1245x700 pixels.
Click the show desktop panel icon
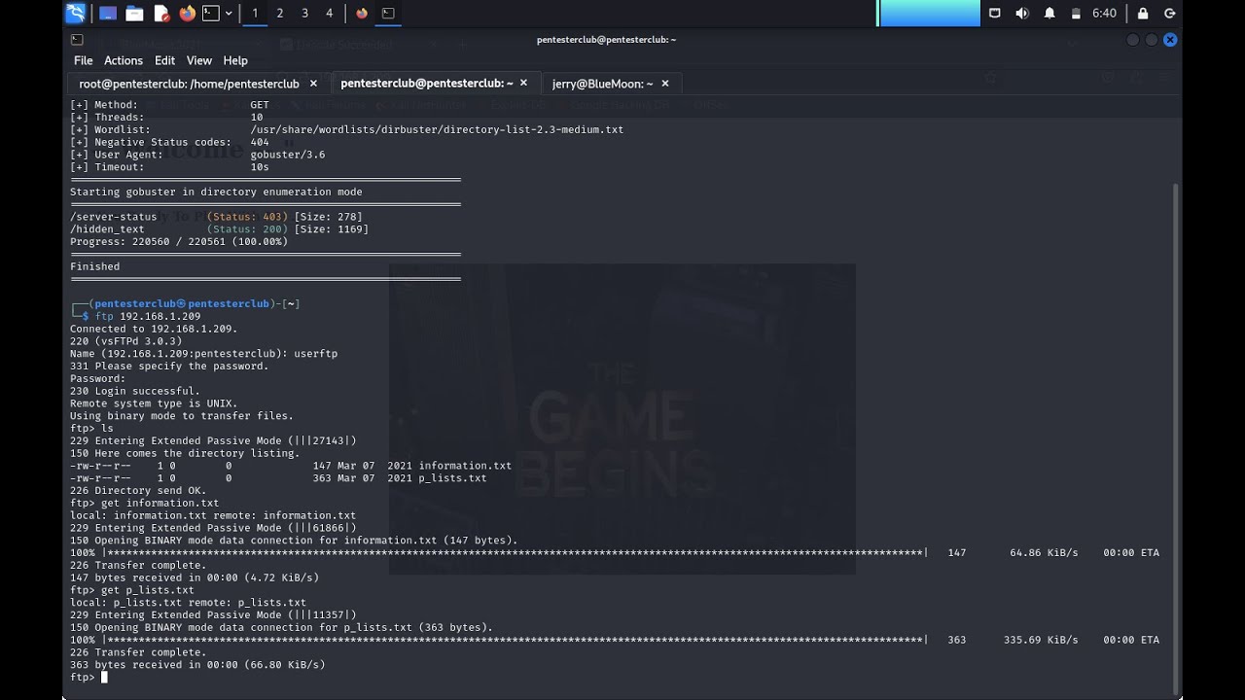[x=108, y=14]
